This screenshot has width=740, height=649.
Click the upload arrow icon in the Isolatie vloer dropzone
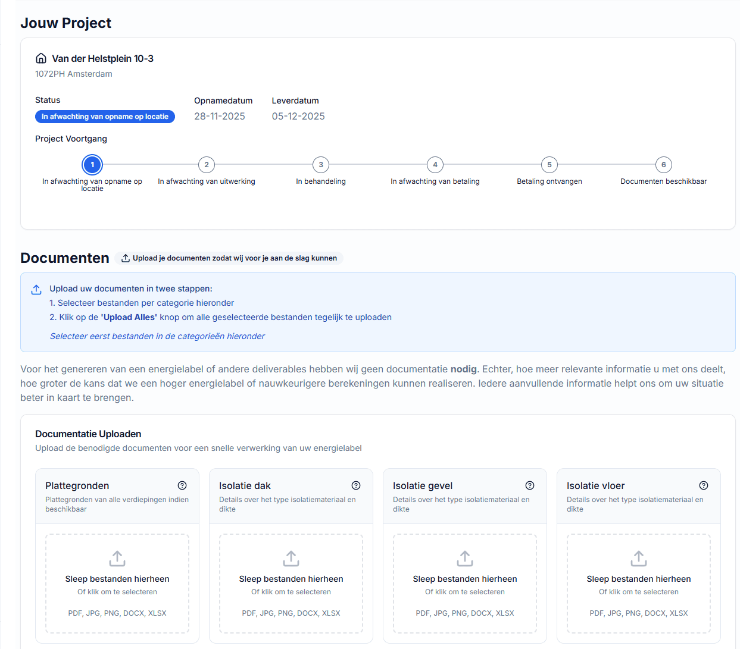tap(638, 559)
